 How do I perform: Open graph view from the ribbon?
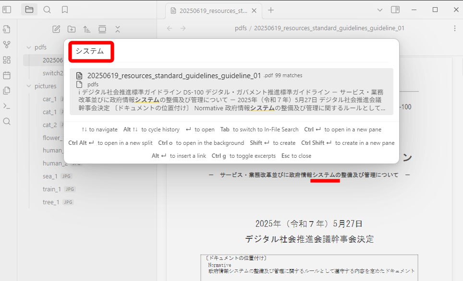coord(7,45)
